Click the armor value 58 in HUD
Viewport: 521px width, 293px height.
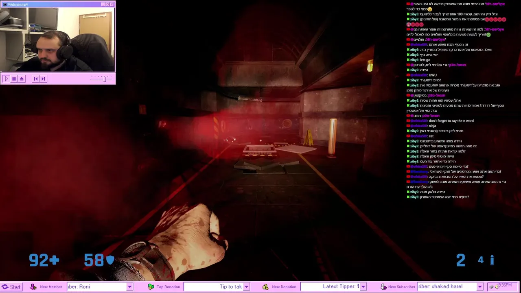point(94,260)
